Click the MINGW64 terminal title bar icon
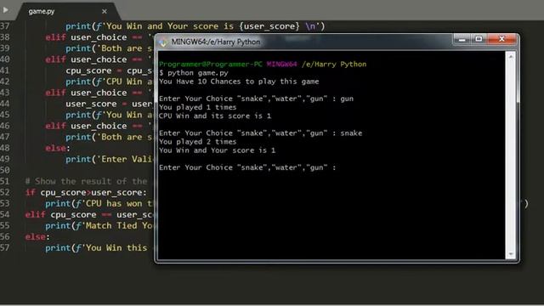The height and width of the screenshot is (306, 544). pyautogui.click(x=162, y=42)
